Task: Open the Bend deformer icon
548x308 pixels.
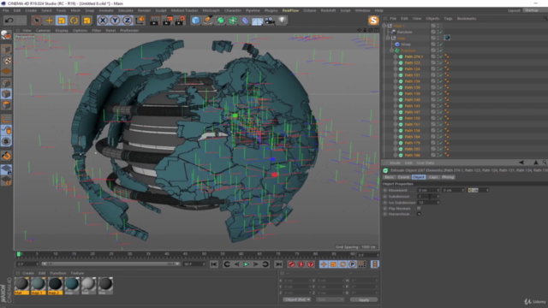Action: pos(245,21)
